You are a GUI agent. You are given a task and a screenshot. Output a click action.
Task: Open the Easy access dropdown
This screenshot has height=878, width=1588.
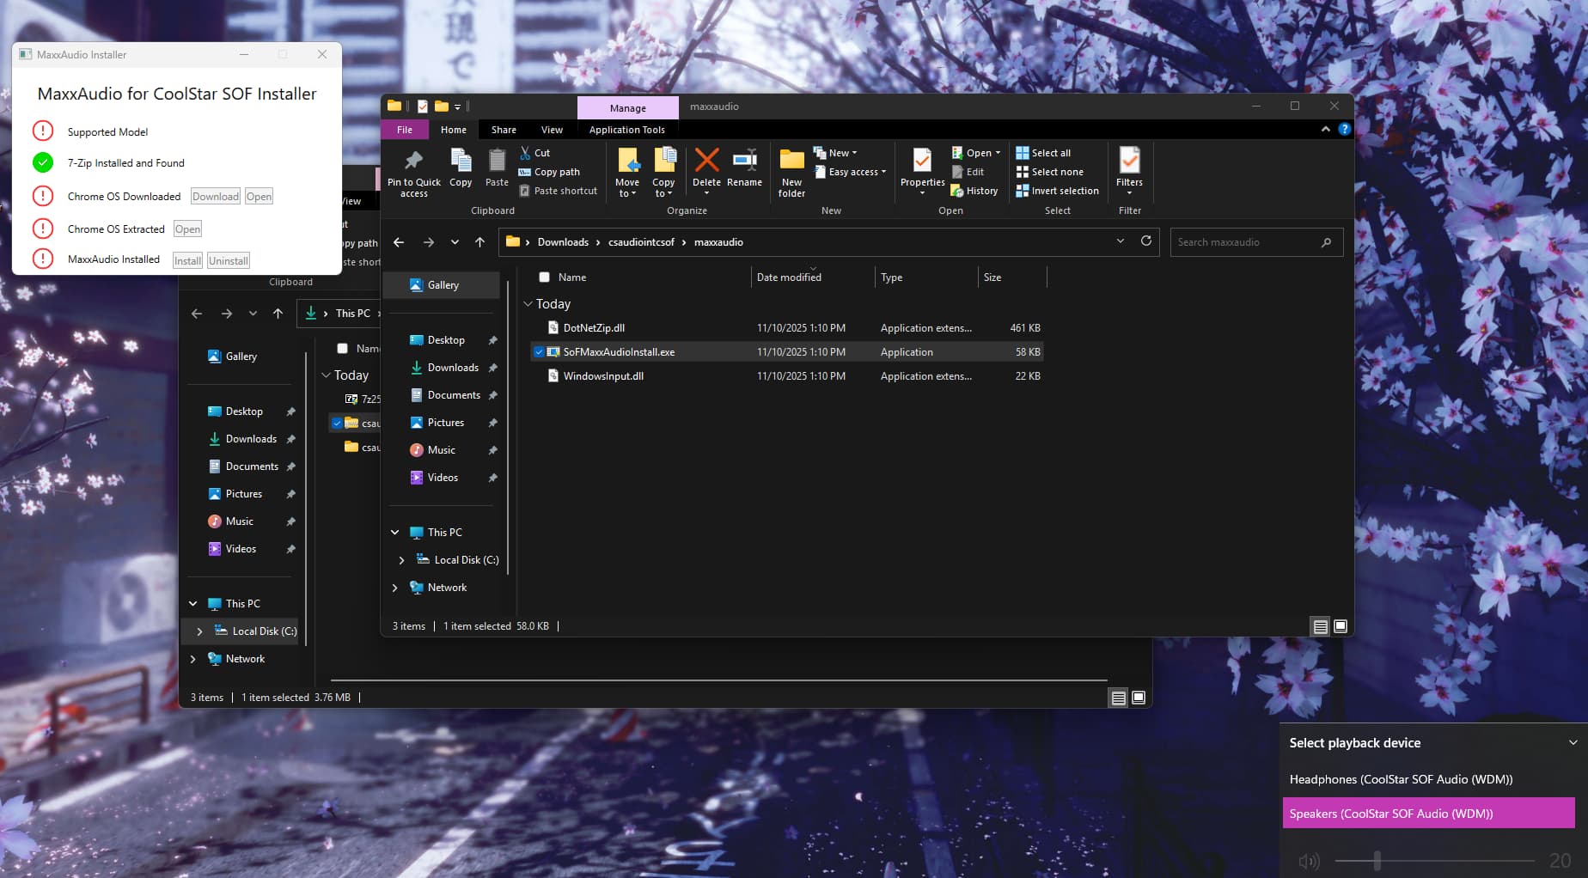point(856,172)
